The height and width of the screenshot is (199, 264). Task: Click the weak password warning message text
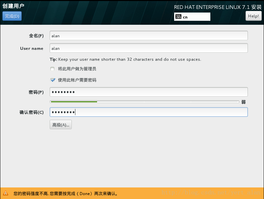pyautogui.click(x=66, y=193)
